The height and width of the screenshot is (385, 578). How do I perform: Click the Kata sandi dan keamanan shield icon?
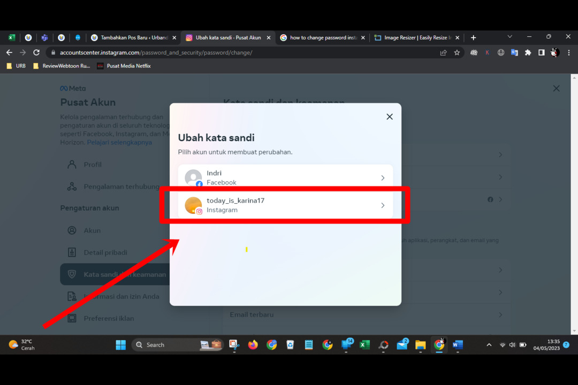(72, 274)
